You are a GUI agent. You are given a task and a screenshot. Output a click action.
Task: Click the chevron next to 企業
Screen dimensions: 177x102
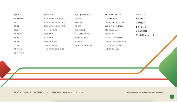(18, 15)
